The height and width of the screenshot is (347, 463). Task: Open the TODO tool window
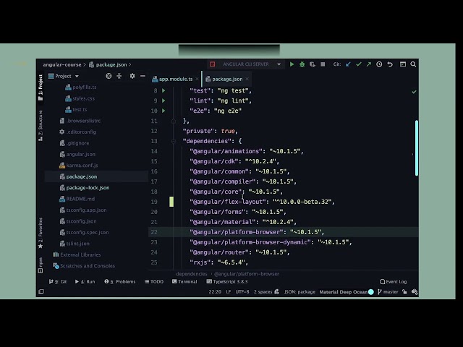(x=154, y=281)
